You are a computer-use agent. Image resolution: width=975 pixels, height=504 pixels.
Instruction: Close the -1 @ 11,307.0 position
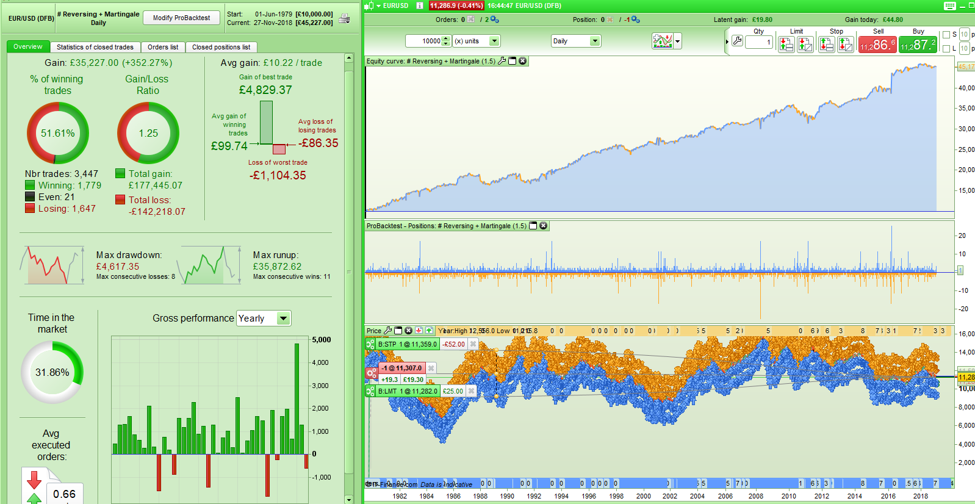coord(431,368)
